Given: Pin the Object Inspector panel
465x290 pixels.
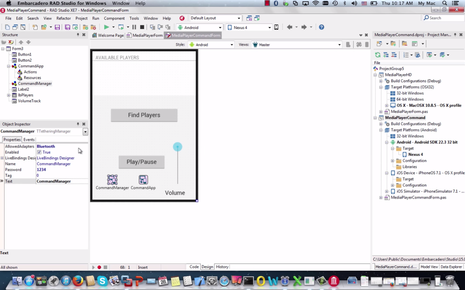Looking at the screenshot, I should point(78,124).
